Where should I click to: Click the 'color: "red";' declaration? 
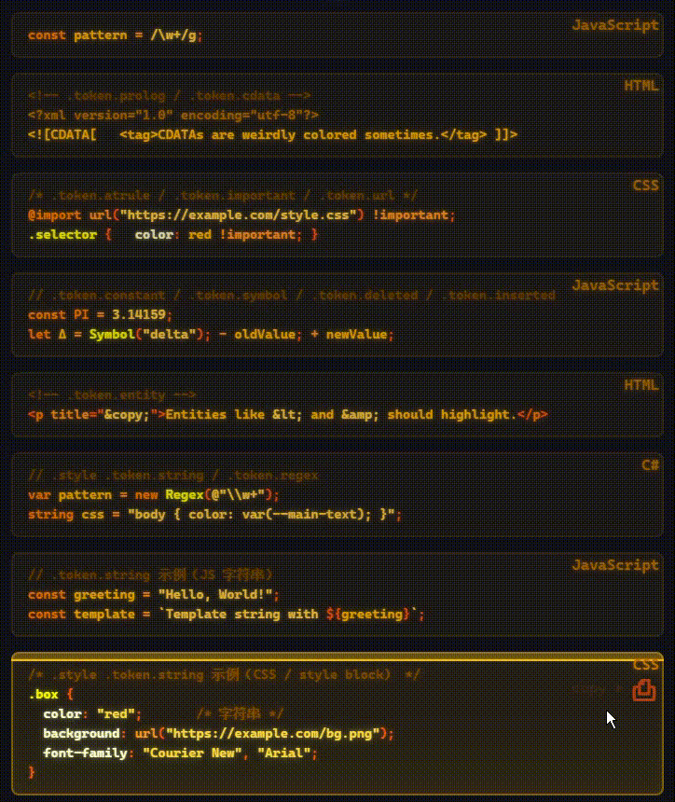click(92, 714)
